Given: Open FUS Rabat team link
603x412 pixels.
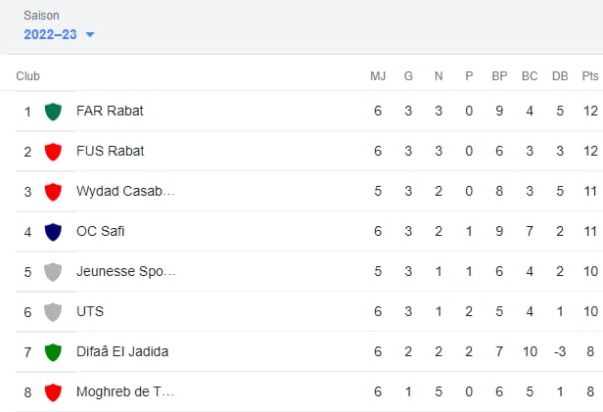Looking at the screenshot, I should [110, 151].
